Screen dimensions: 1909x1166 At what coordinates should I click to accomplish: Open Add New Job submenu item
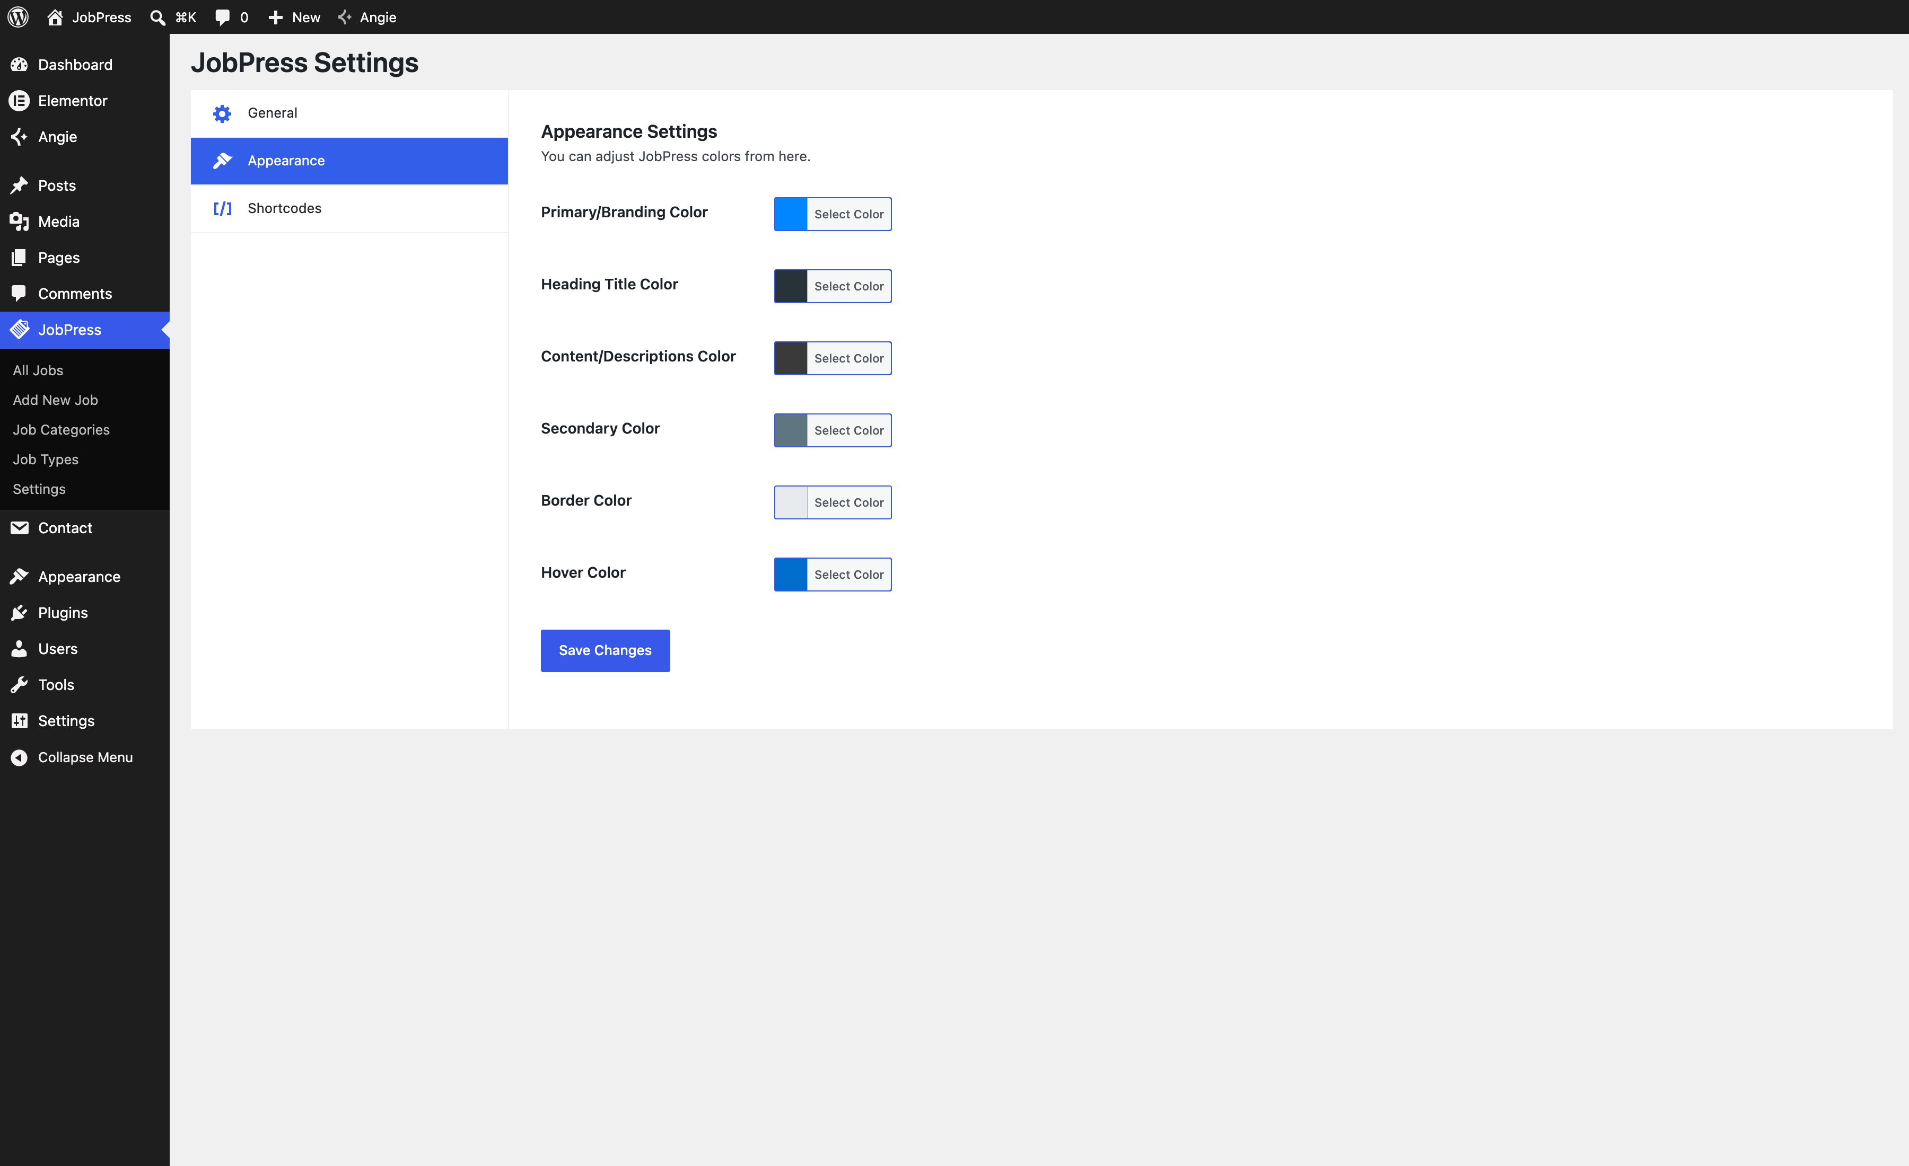[55, 400]
